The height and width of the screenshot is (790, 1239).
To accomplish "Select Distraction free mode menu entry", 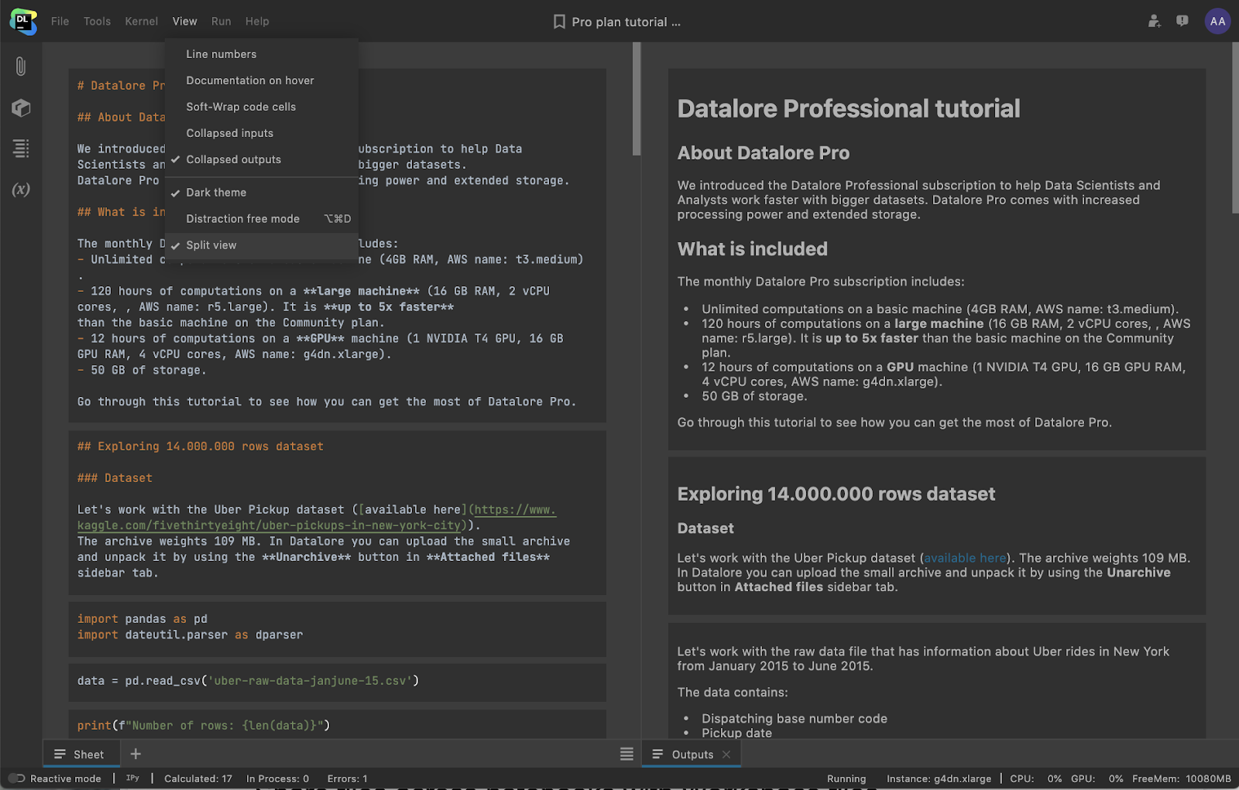I will [242, 219].
